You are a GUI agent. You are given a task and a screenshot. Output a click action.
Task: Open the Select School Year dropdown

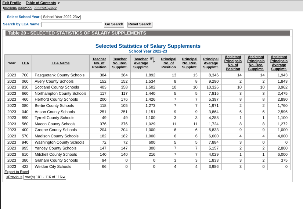click(61, 17)
